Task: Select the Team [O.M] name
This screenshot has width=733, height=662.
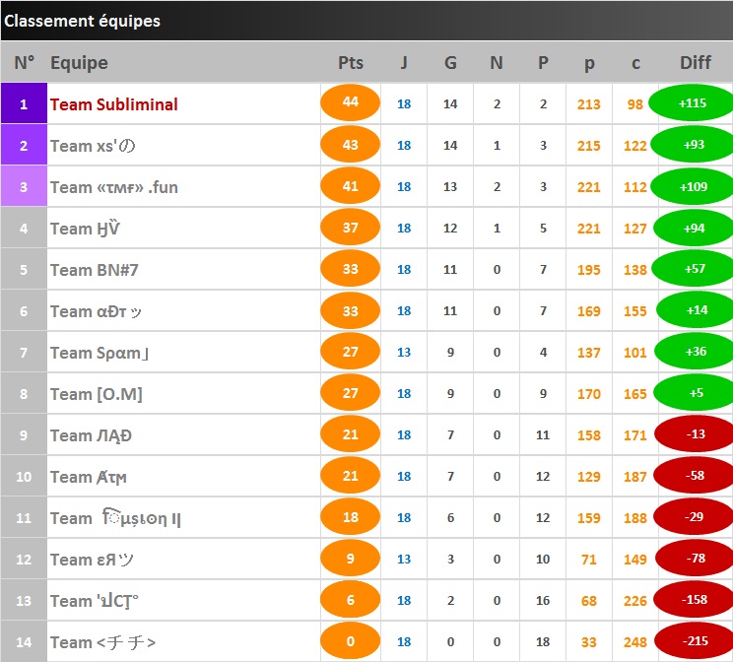Action: click(x=97, y=394)
